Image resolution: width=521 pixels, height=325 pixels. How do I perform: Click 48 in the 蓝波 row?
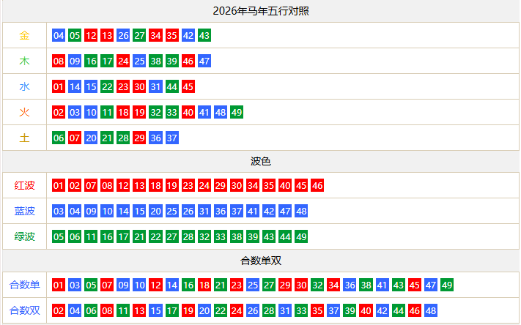point(301,211)
